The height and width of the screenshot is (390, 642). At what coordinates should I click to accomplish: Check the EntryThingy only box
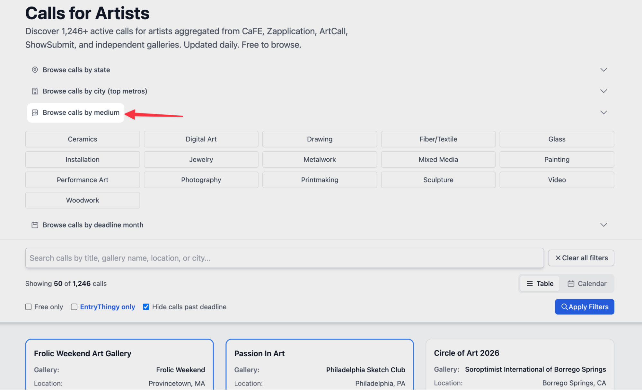74,307
